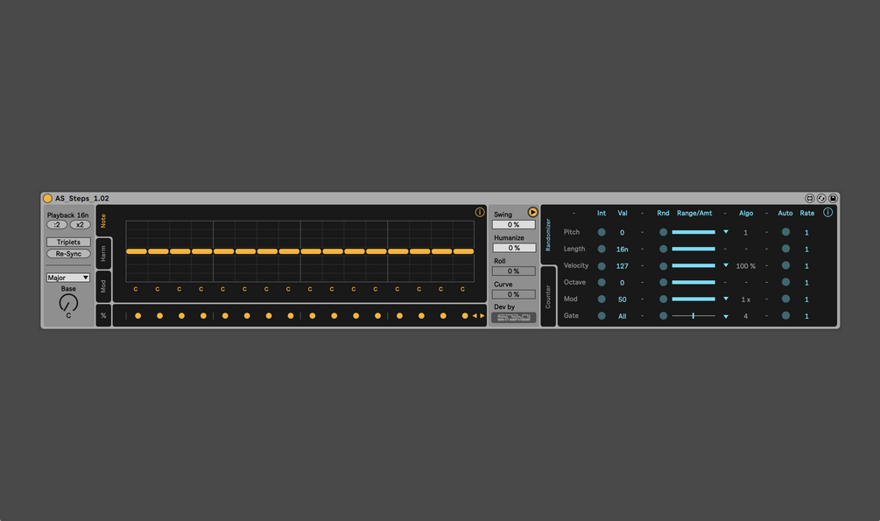Click the first probability dot
This screenshot has width=880, height=521.
pos(138,315)
